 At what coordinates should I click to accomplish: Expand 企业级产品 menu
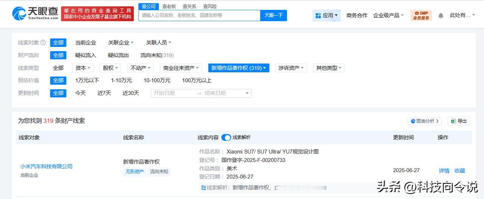388,16
